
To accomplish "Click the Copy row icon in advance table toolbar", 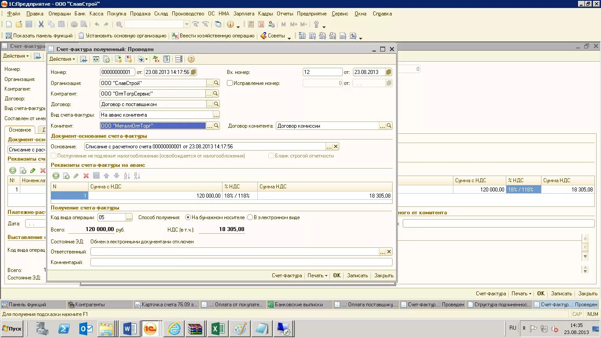I will 66,176.
